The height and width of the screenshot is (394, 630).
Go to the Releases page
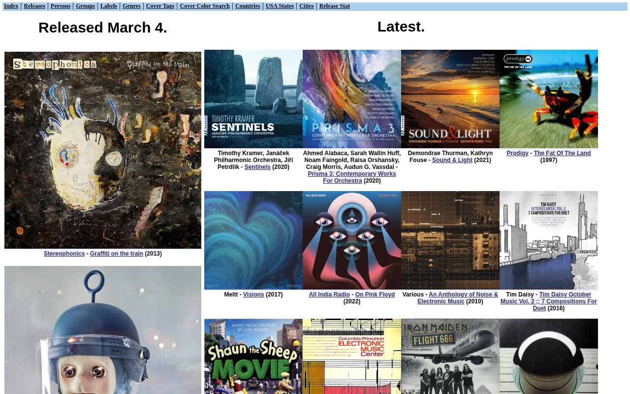[34, 6]
